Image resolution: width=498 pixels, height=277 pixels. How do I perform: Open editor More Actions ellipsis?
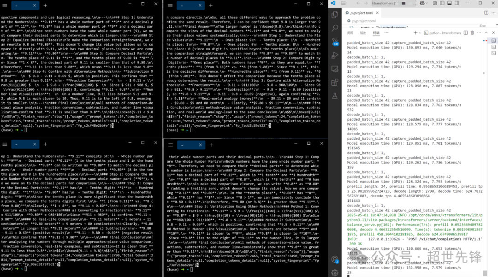coord(493,13)
